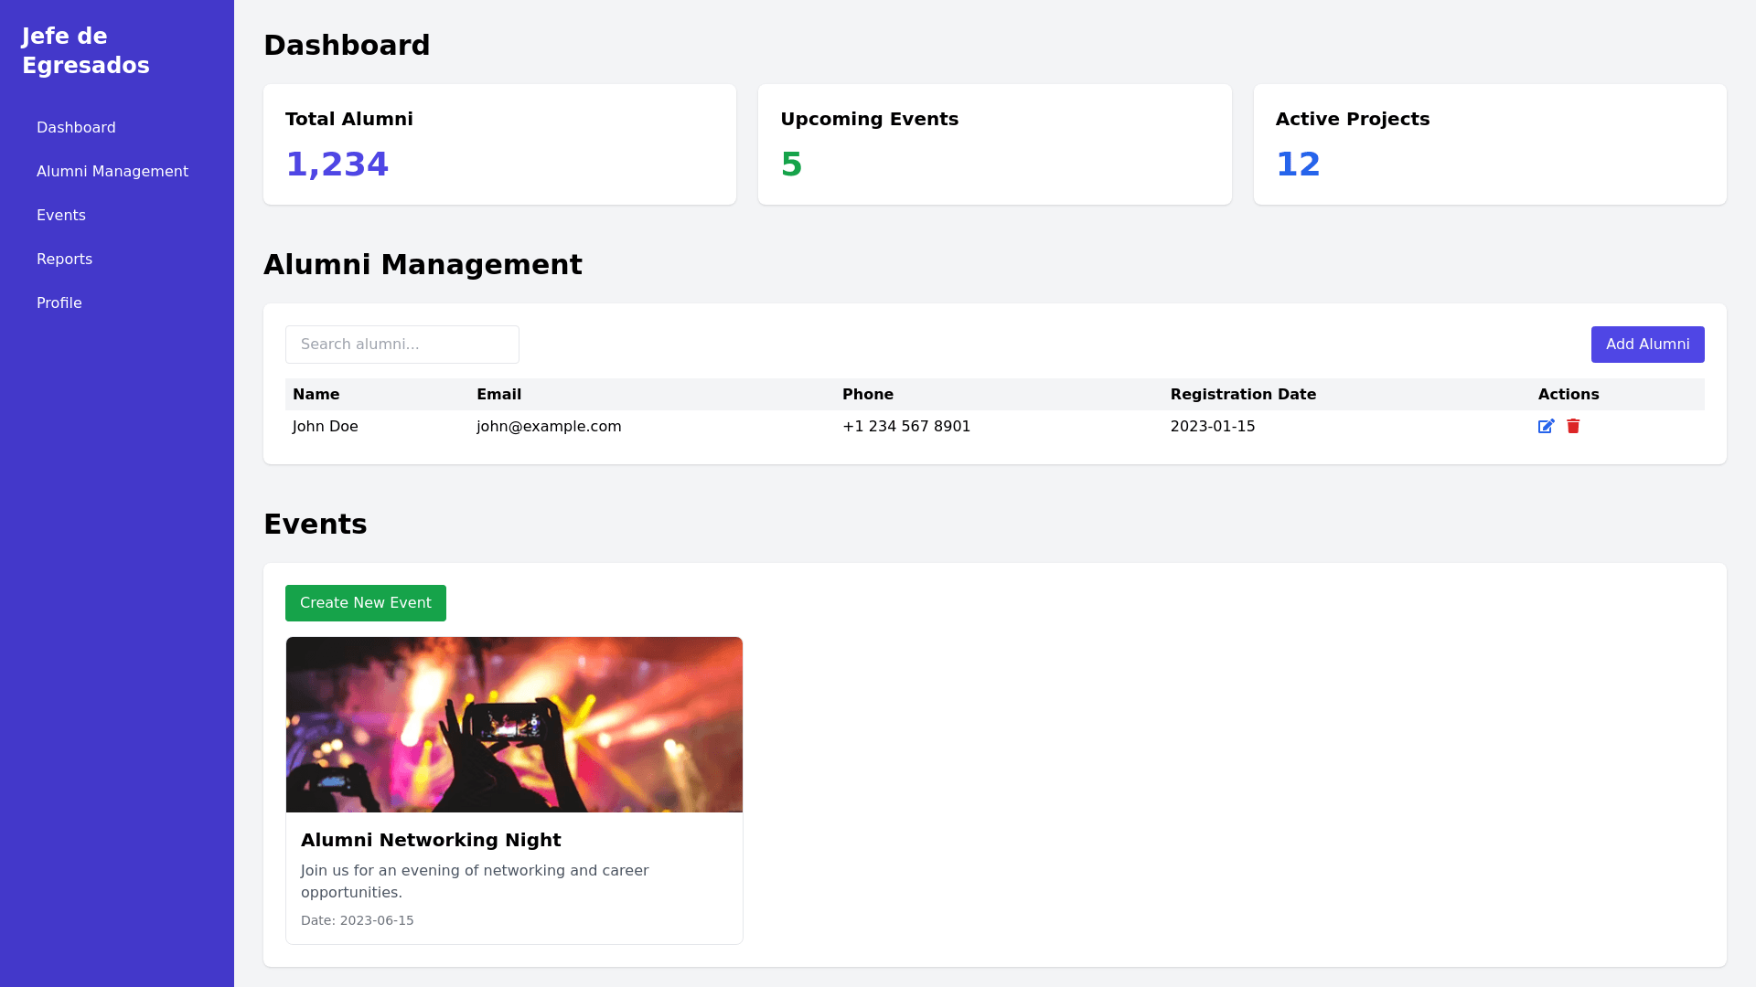The height and width of the screenshot is (987, 1756).
Task: Select Reports in the sidebar
Action: 64,260
